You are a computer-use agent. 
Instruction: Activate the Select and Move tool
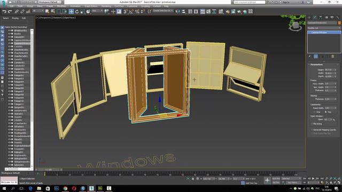point(71,12)
